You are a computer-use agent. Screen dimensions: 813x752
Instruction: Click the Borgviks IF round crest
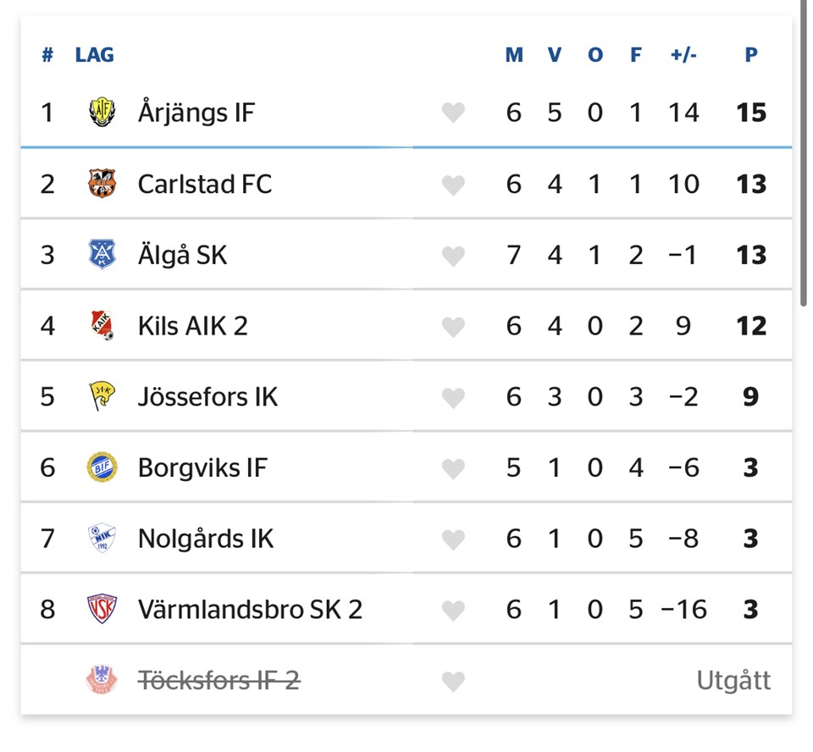(x=102, y=467)
